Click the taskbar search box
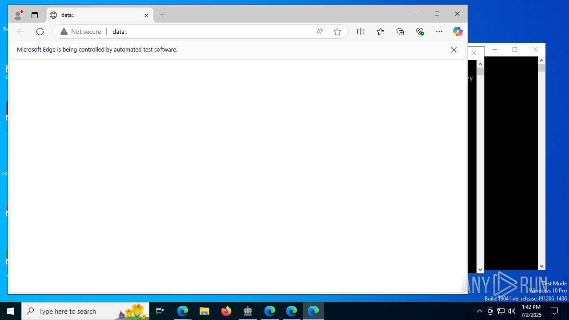The height and width of the screenshot is (320, 569). tap(85, 311)
